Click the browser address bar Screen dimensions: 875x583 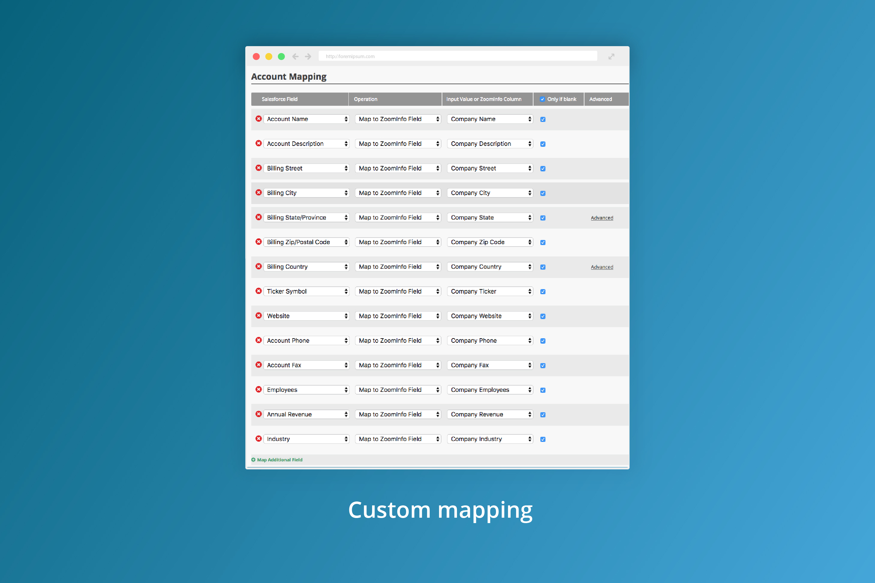(458, 56)
